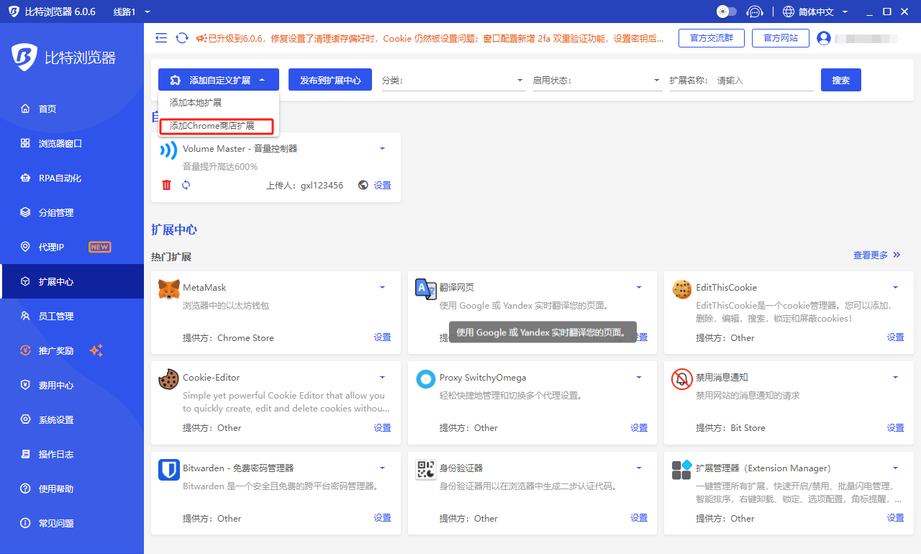The height and width of the screenshot is (554, 921).
Task: Click the user account avatar icon
Action: [824, 38]
